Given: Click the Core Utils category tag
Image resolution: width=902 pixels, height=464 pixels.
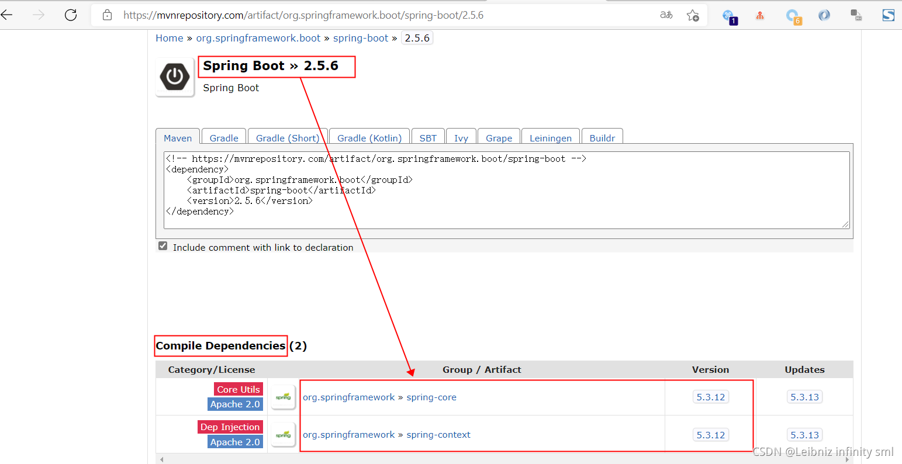Looking at the screenshot, I should 239,390.
